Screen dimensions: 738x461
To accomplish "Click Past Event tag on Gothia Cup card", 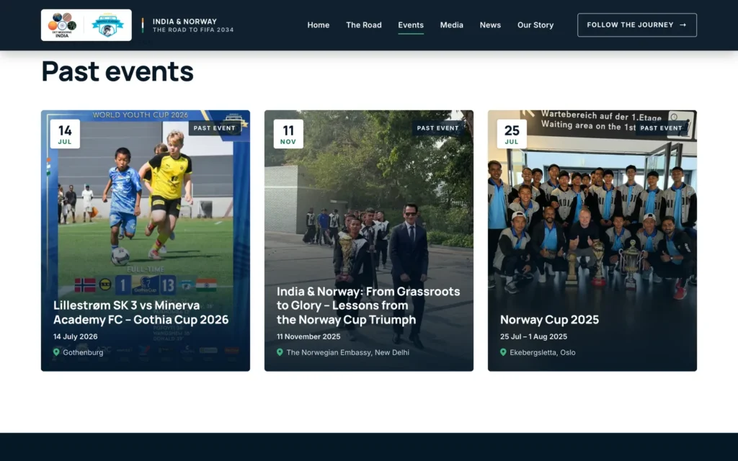I will [214, 128].
